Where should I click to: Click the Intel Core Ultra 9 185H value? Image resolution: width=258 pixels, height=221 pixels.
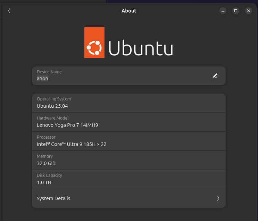[x=72, y=144]
